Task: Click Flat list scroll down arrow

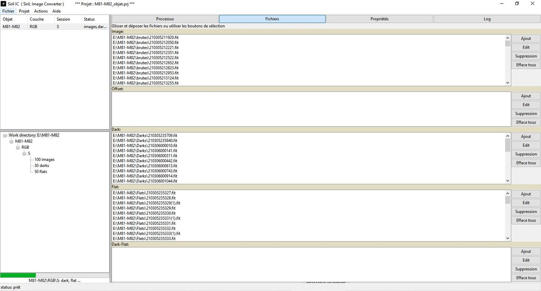Action: click(508, 238)
